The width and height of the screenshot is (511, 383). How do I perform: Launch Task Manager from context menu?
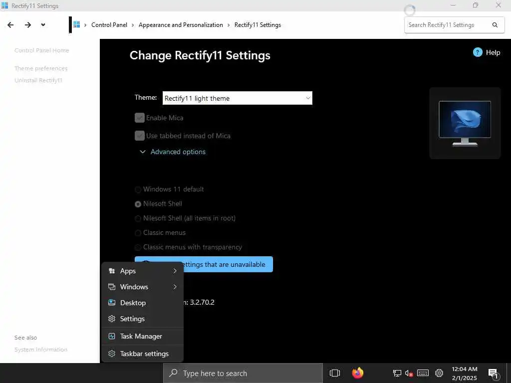142,336
